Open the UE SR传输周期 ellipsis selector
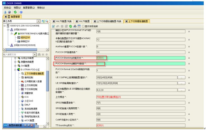Screen dimensions: 206x130 [181, 83]
